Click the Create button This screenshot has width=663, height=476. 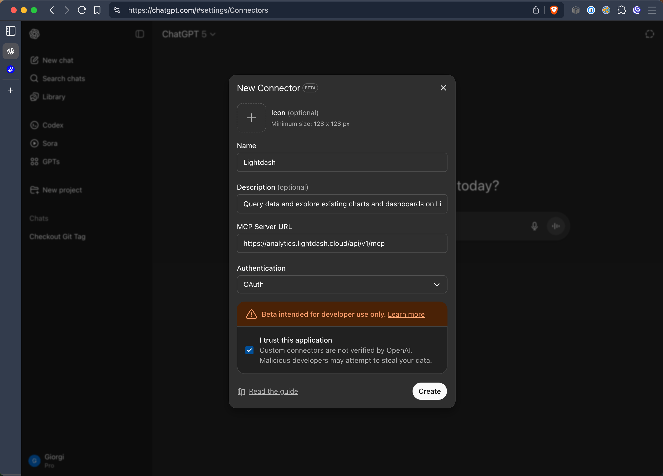(x=430, y=391)
